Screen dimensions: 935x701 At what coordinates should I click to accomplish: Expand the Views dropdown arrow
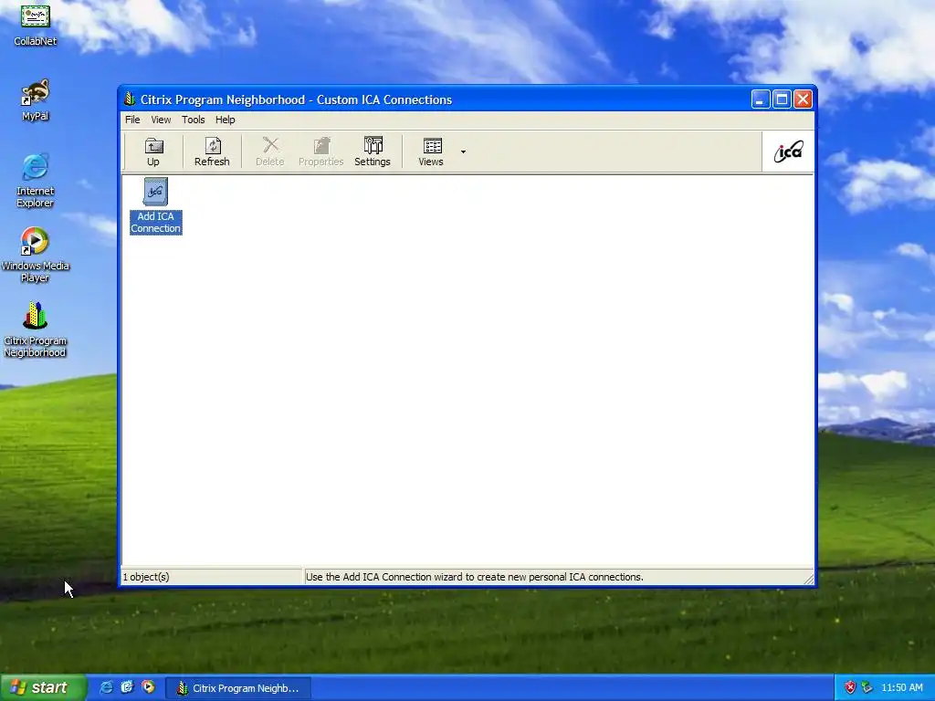tap(463, 152)
